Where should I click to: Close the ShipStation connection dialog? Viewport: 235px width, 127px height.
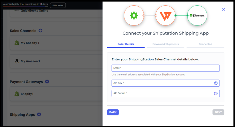pyautogui.click(x=223, y=9)
